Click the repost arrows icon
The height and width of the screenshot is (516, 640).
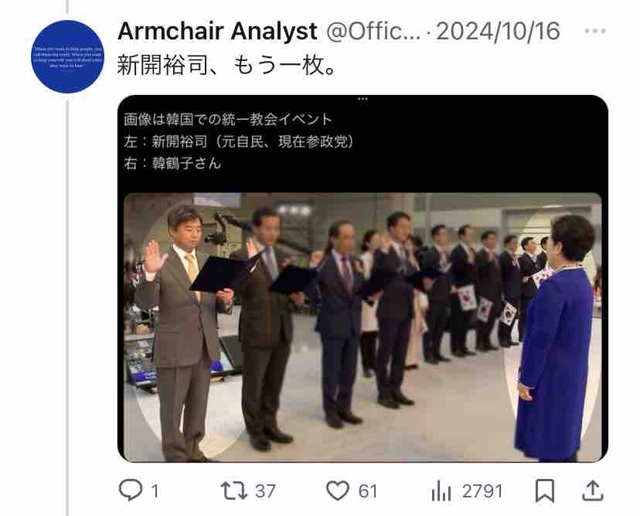234,491
